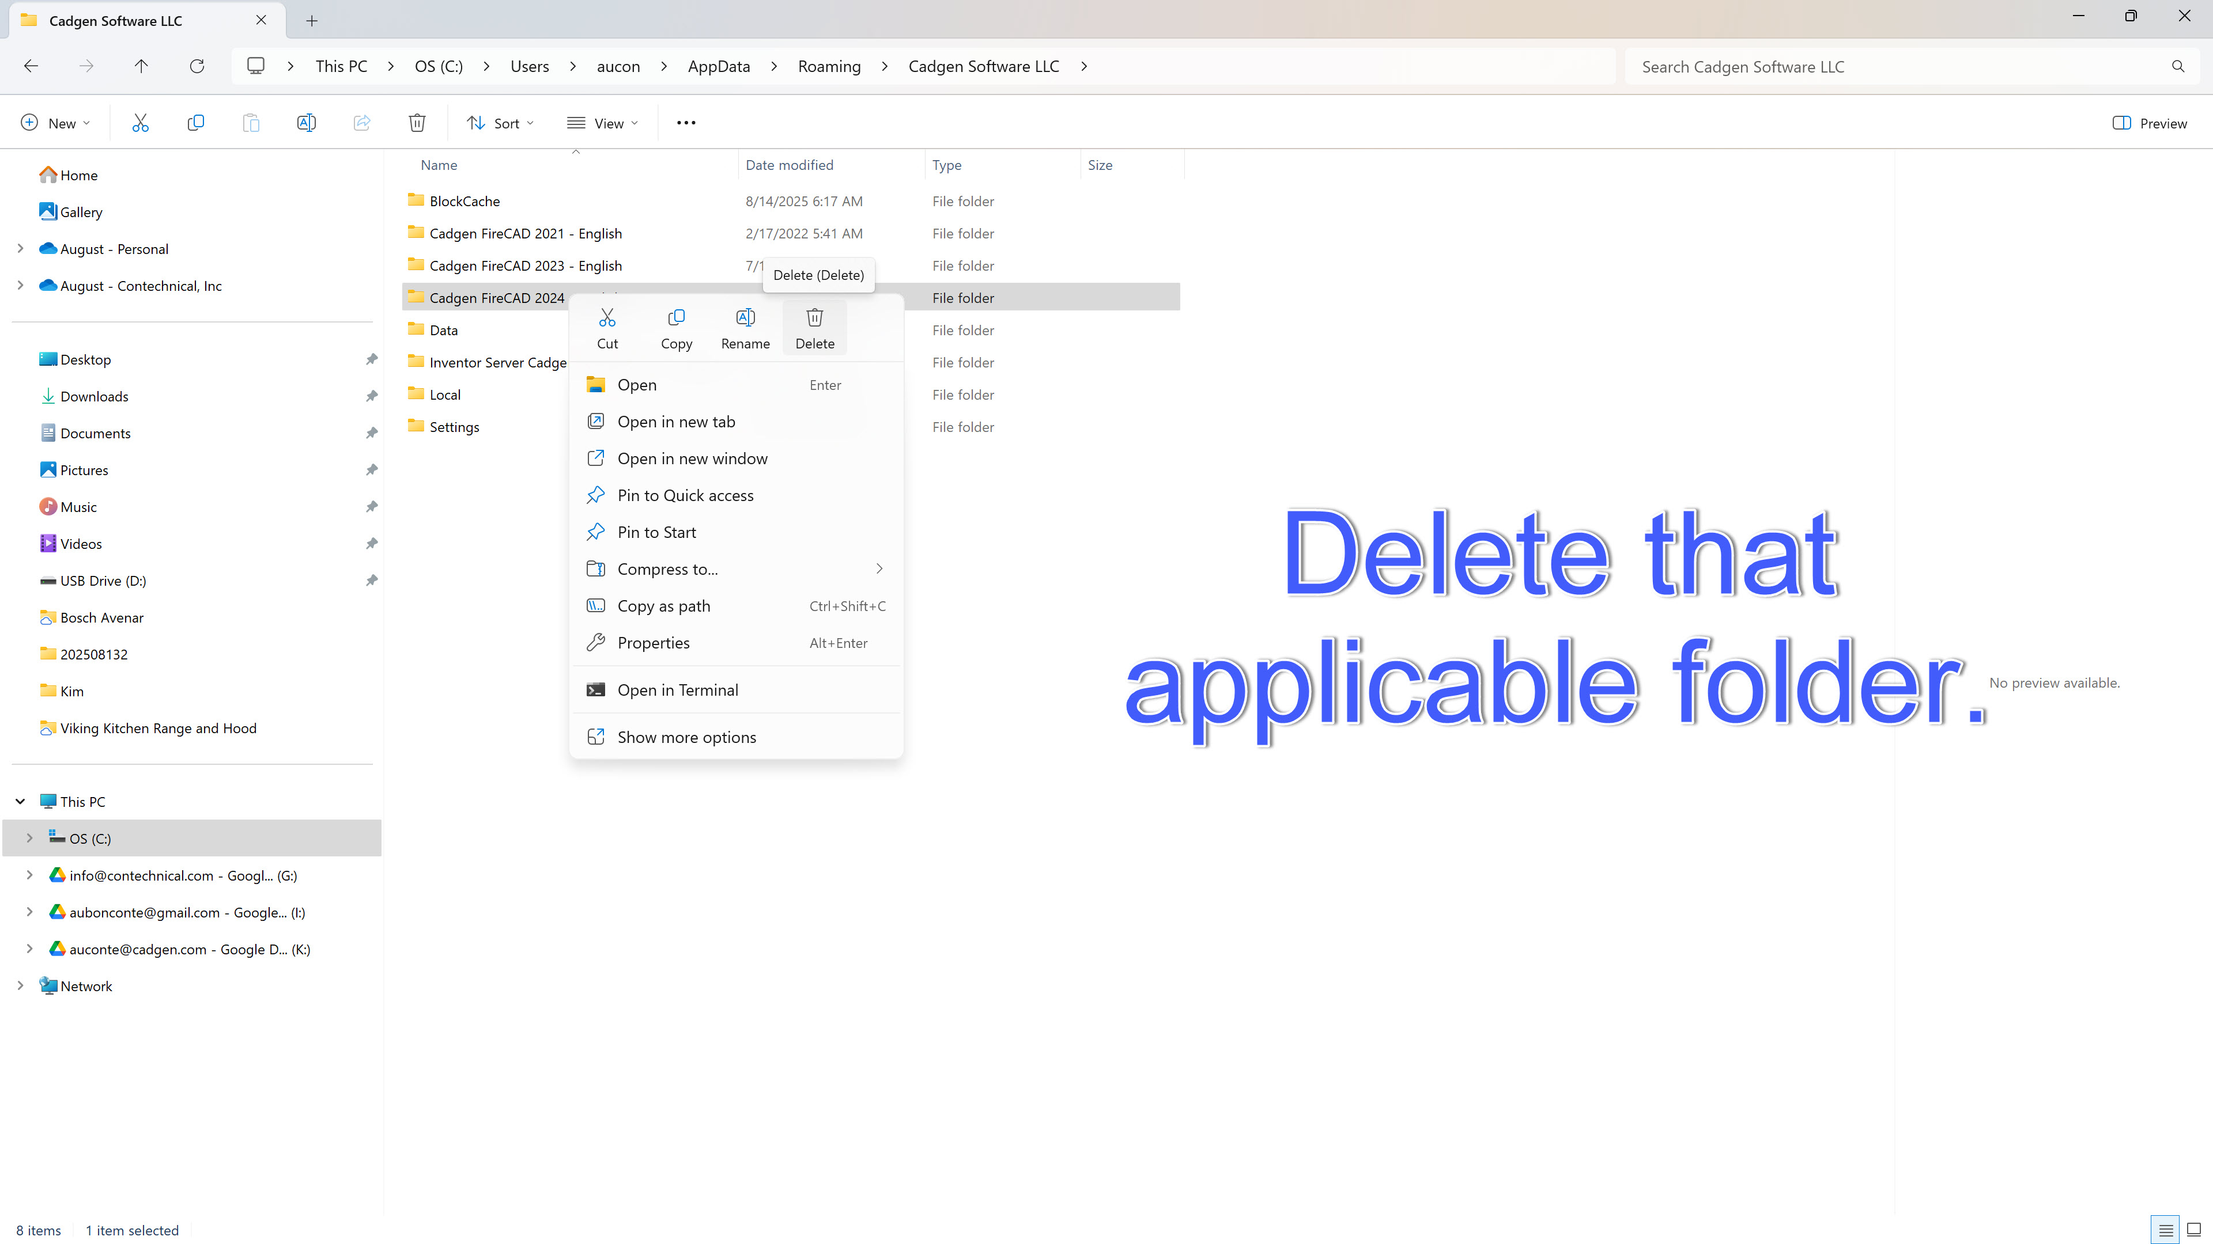Unpin Desktop from Quick access
2213x1244 pixels.
[371, 359]
